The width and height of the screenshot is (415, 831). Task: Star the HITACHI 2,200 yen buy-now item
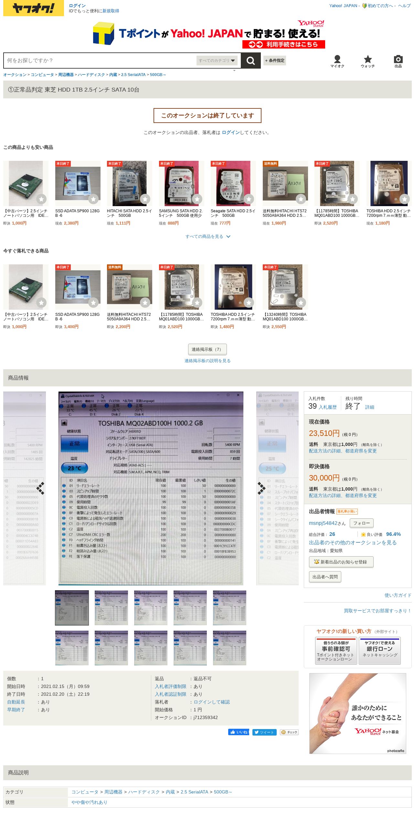[145, 303]
